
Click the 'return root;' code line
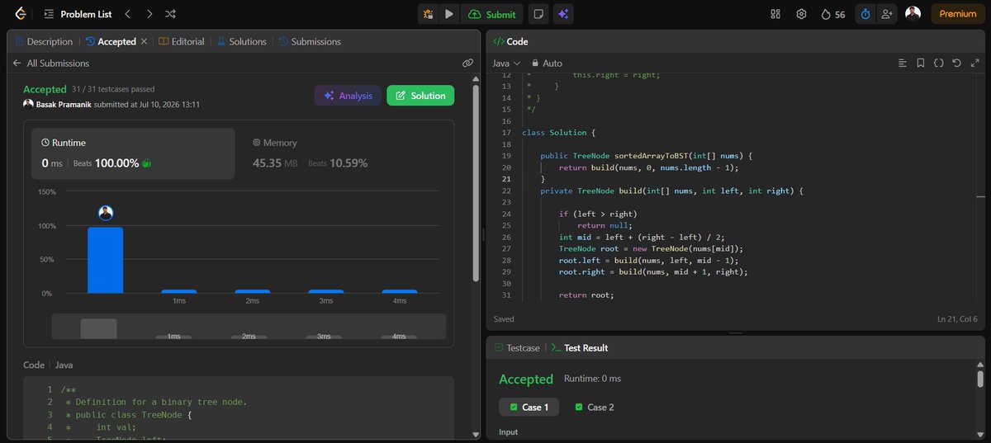[586, 295]
